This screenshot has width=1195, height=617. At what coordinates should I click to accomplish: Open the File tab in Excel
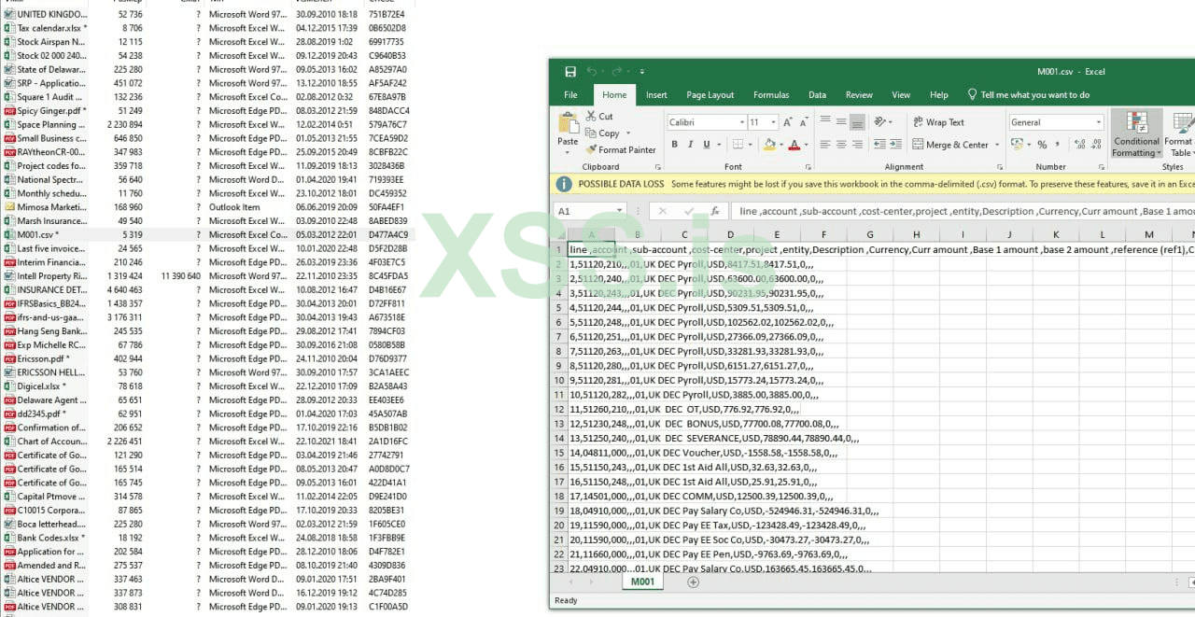pyautogui.click(x=570, y=94)
